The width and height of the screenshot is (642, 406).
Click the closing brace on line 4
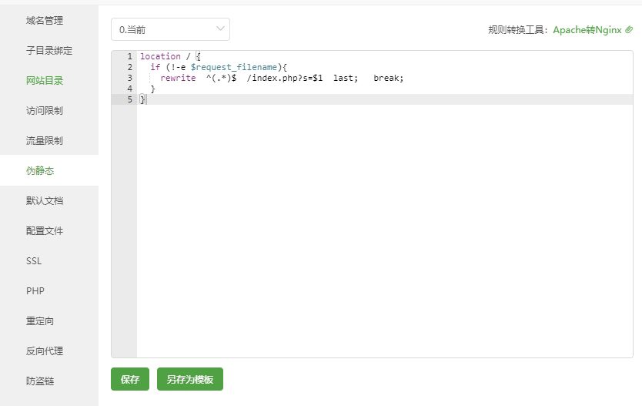tap(152, 89)
